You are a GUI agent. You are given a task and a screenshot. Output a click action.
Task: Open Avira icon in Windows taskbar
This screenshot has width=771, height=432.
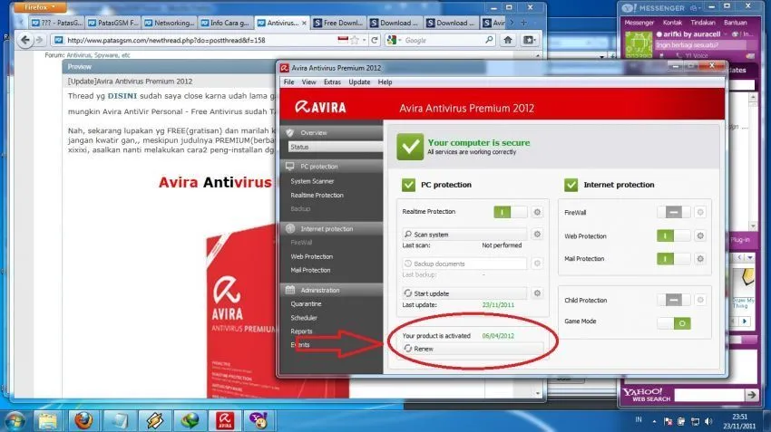(225, 421)
